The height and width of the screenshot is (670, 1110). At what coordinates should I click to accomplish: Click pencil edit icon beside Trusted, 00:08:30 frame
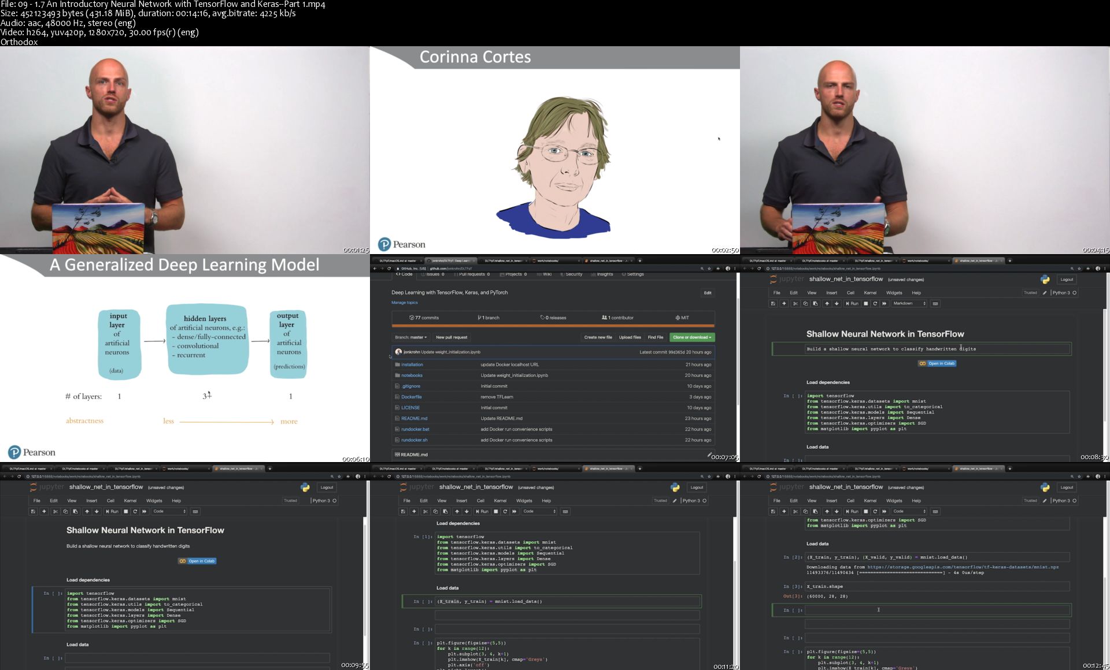(x=1045, y=293)
